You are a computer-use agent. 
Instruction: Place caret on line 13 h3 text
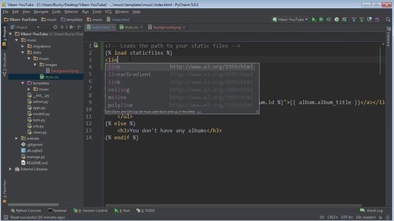click(167, 131)
